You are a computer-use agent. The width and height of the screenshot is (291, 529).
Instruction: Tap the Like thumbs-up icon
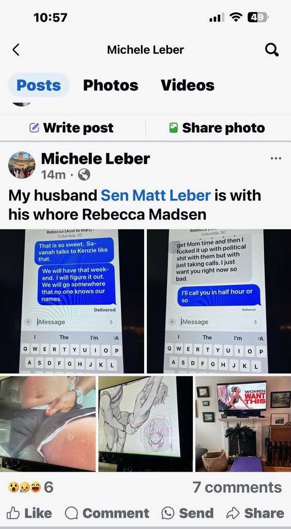[14, 513]
